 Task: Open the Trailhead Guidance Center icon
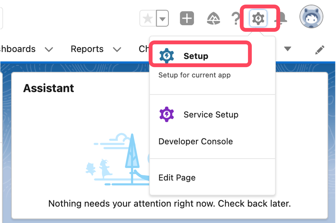(214, 19)
